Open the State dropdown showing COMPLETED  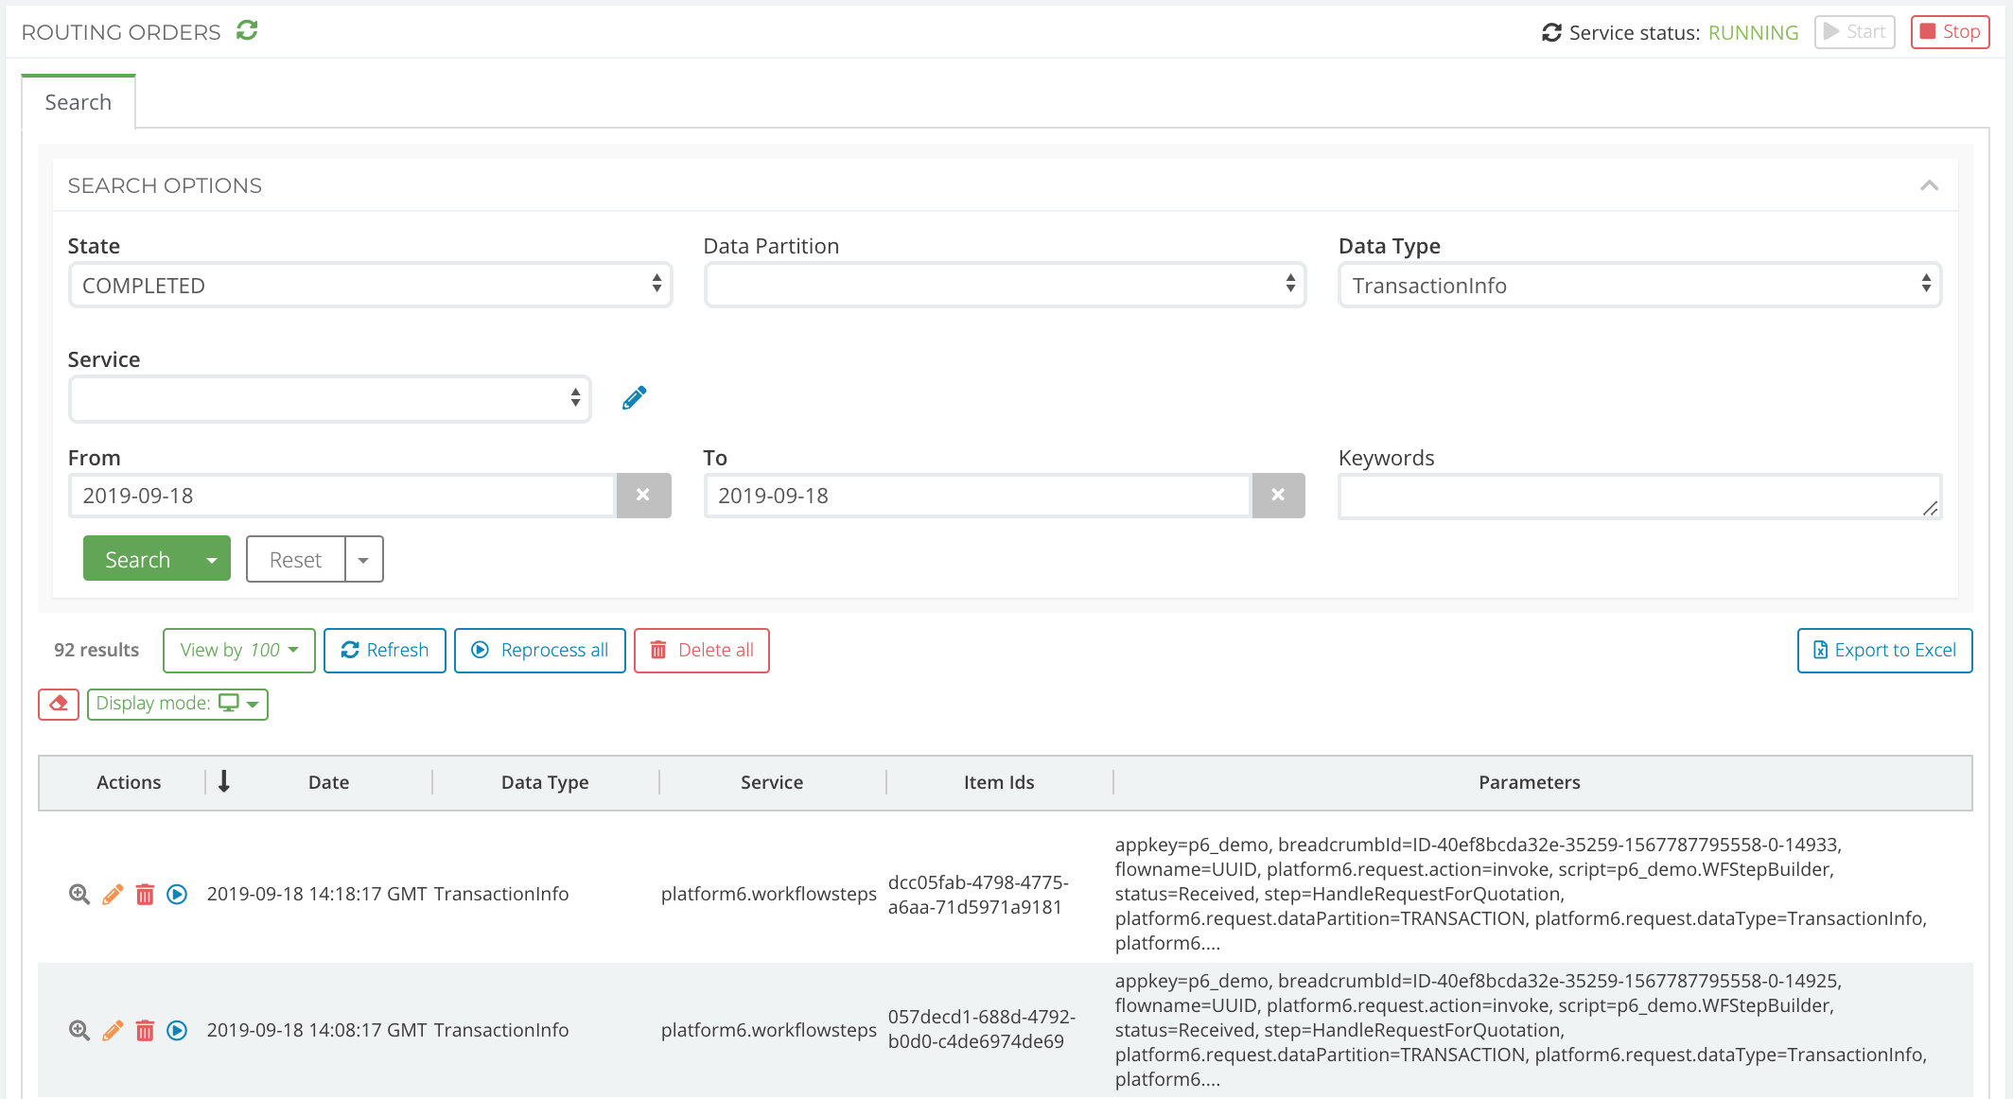click(370, 285)
